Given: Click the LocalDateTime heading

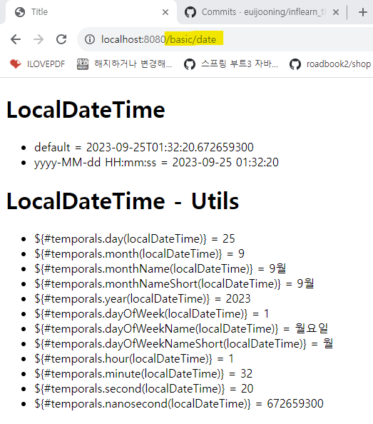Looking at the screenshot, I should click(x=86, y=110).
